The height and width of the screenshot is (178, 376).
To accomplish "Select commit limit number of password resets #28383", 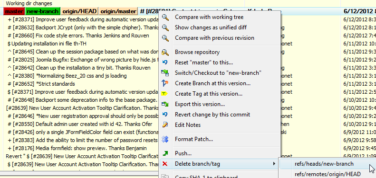I will point(83,140).
